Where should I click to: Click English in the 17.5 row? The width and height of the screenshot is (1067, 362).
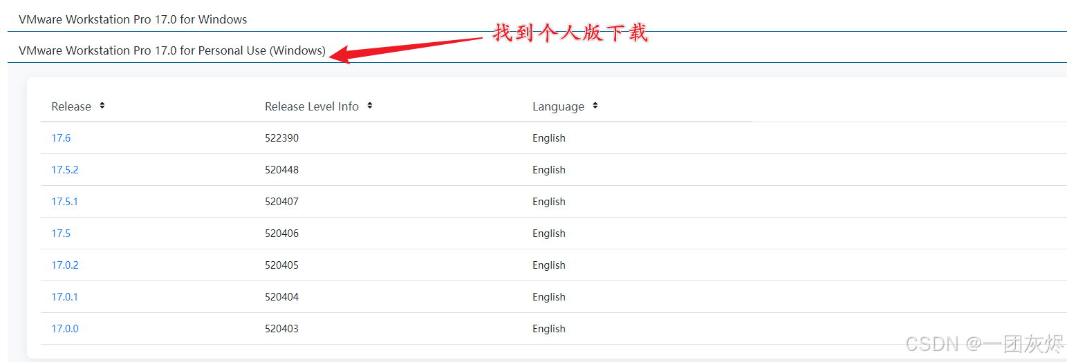(549, 234)
